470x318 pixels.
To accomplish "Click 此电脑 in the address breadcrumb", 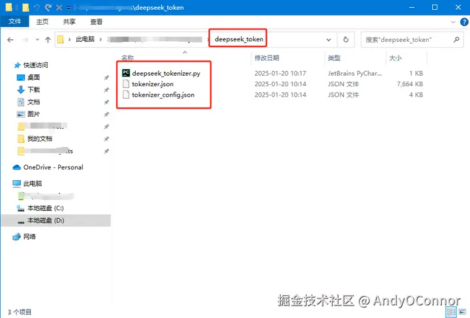I will [85, 39].
